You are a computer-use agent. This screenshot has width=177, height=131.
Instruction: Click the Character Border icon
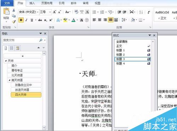87,12
